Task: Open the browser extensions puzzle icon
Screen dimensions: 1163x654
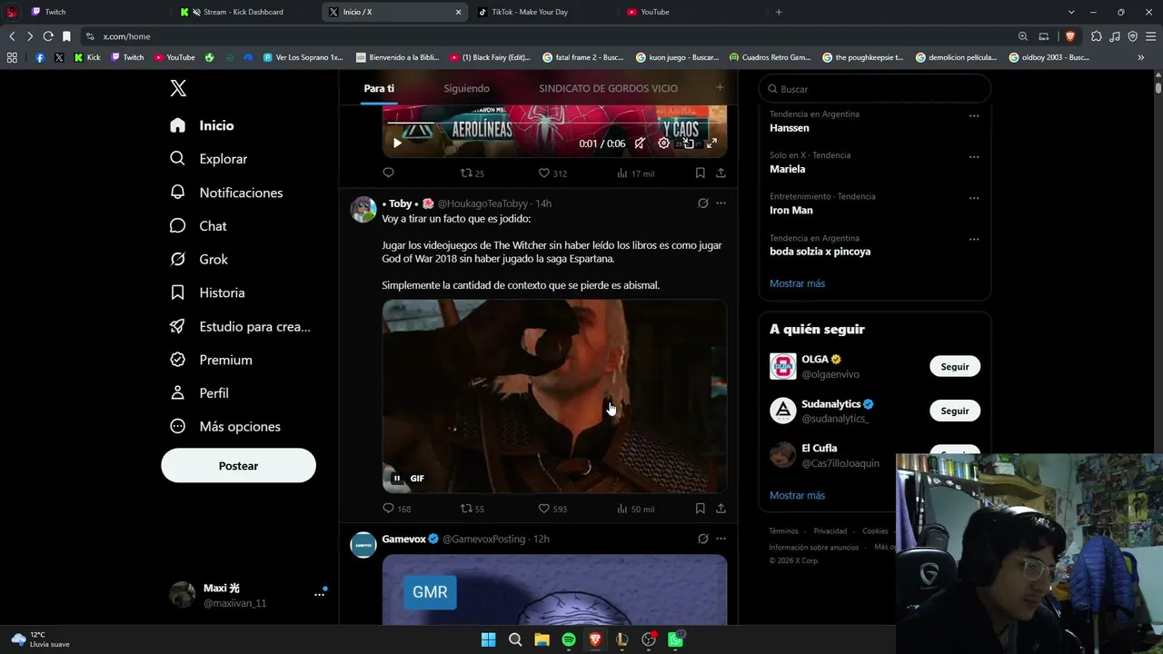Action: pos(1097,36)
